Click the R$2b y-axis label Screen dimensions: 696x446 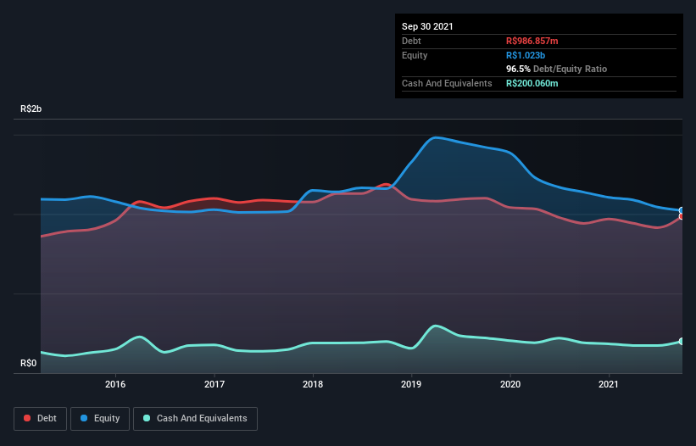(x=31, y=109)
